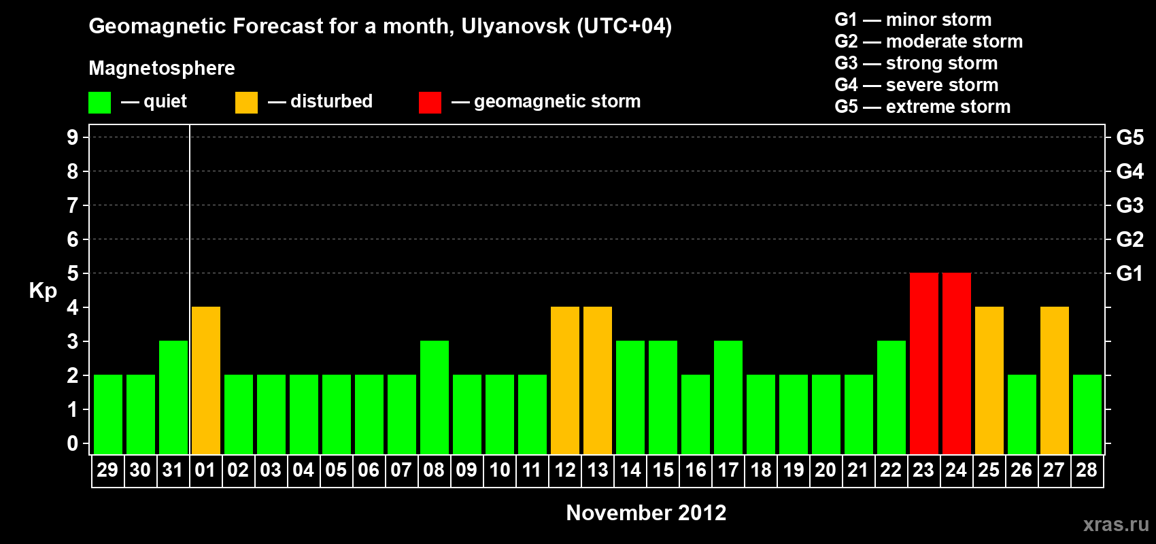This screenshot has width=1156, height=544.
Task: Click the 'G5 — extreme storm' legend text
Action: click(x=922, y=107)
